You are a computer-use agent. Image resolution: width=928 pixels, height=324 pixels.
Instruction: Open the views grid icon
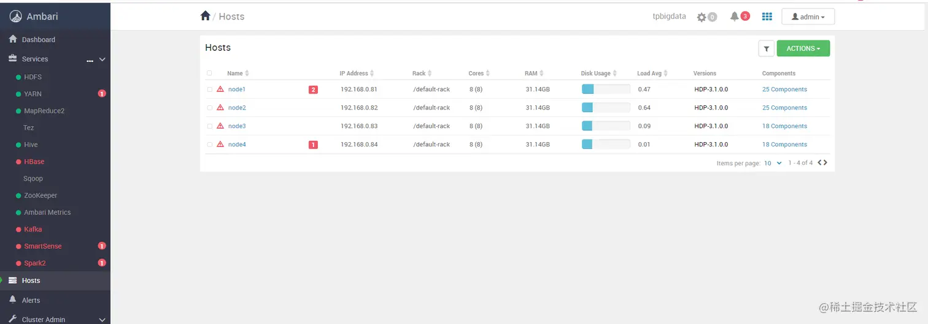point(767,17)
